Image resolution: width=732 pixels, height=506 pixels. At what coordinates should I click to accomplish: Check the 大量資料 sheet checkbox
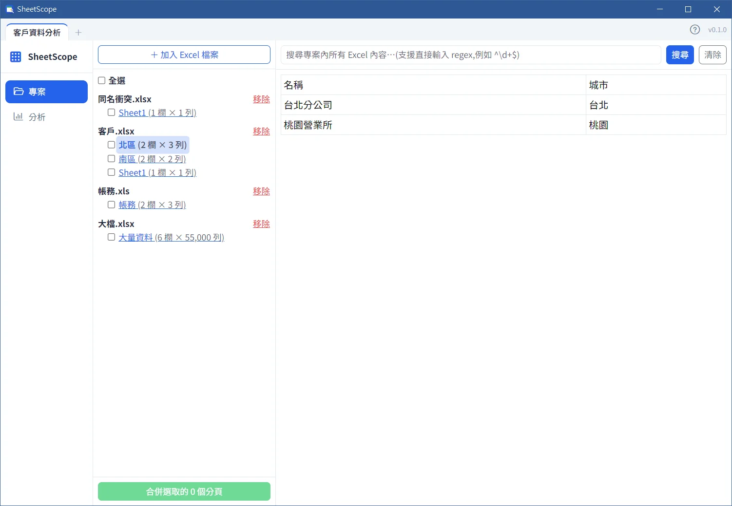pos(111,237)
